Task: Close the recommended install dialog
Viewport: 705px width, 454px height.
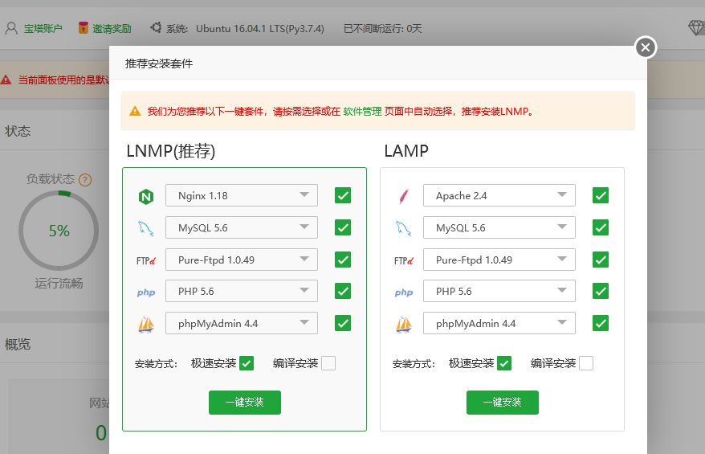Action: coord(646,47)
